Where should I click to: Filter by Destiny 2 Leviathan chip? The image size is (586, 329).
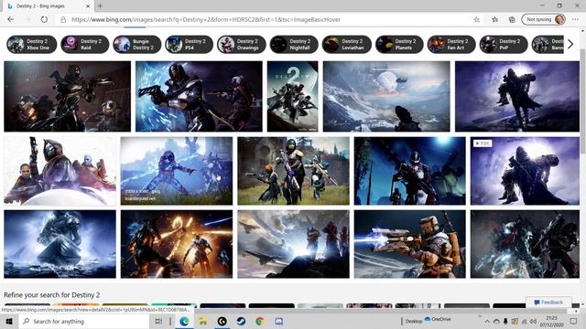[x=347, y=45]
